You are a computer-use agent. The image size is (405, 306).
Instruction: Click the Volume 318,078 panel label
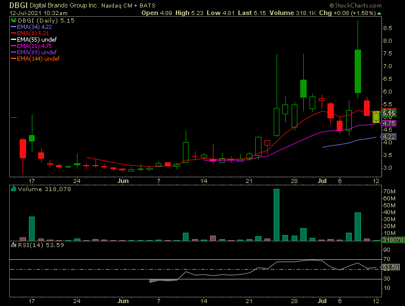tap(44, 189)
